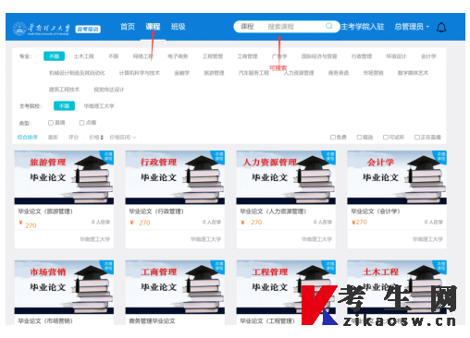Click the 主考学院入驻 link

[x=363, y=27]
